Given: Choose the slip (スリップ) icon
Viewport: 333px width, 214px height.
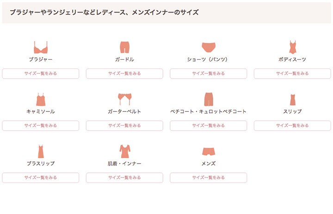Looking at the screenshot, I should tap(293, 99).
